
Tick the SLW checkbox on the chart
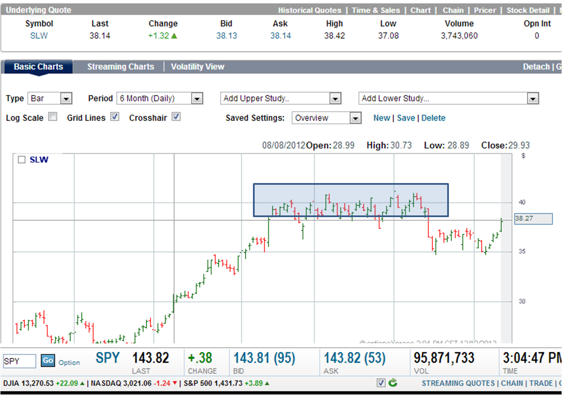[x=22, y=160]
